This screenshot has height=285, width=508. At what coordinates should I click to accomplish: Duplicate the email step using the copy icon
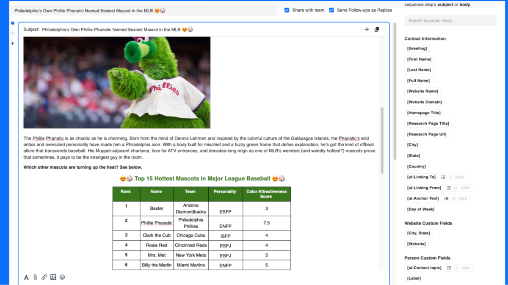pyautogui.click(x=376, y=29)
